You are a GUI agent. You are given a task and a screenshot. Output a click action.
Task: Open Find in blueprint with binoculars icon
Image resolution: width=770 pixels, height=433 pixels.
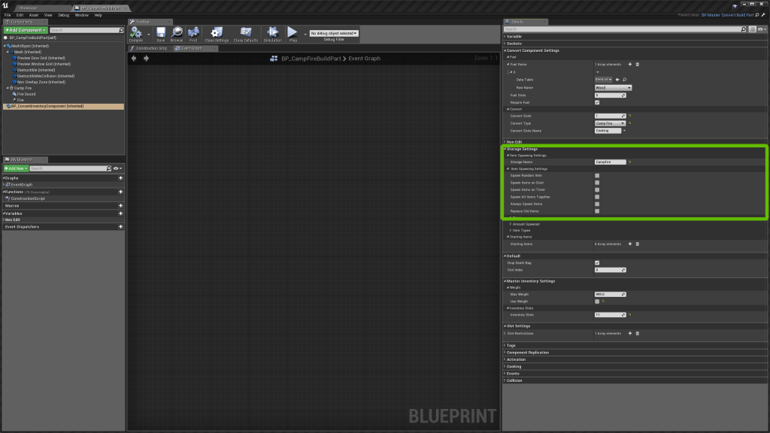pyautogui.click(x=193, y=33)
